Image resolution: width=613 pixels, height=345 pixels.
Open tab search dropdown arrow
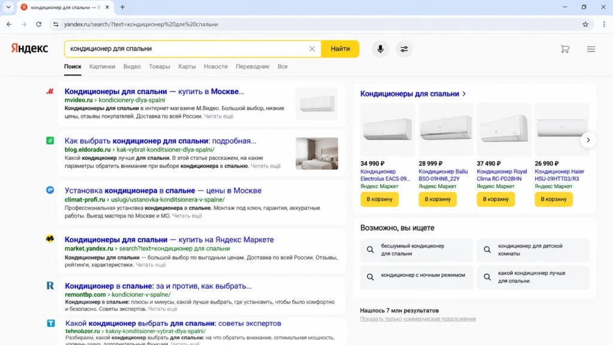pyautogui.click(x=8, y=7)
